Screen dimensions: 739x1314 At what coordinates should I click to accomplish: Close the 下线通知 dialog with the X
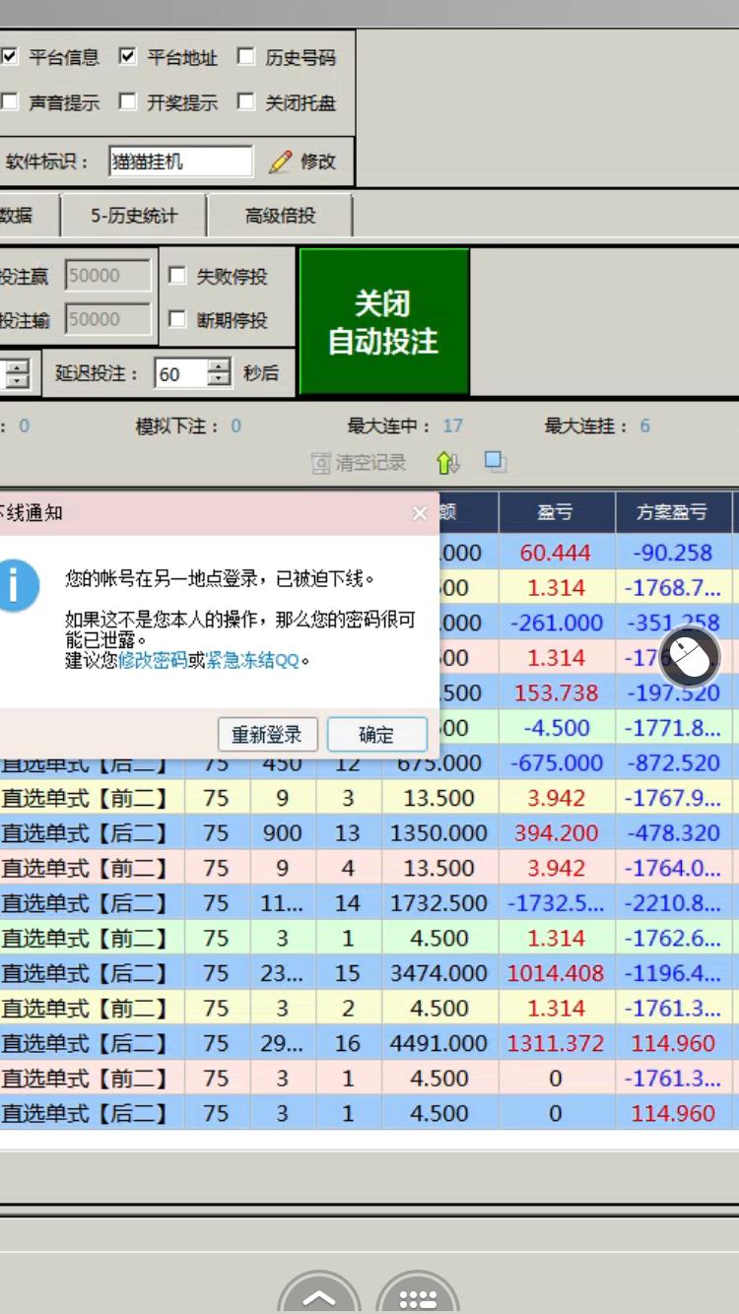coord(420,513)
